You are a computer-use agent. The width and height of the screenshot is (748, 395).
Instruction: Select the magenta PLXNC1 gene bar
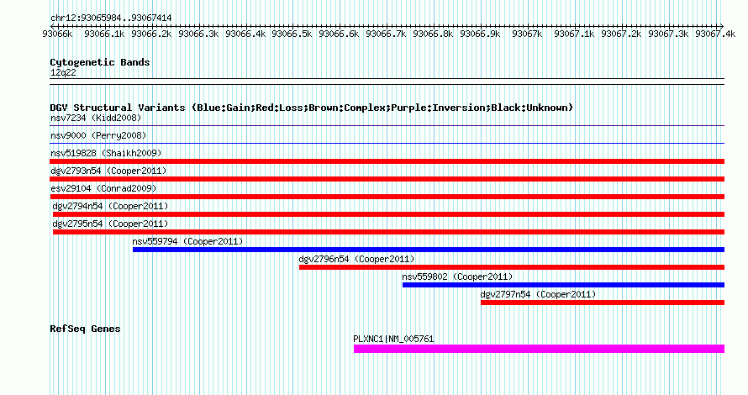[x=539, y=349]
